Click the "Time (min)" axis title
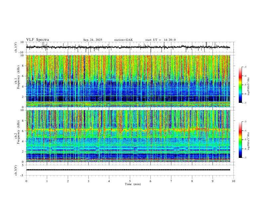The width and height of the screenshot is (263, 203). [133, 184]
